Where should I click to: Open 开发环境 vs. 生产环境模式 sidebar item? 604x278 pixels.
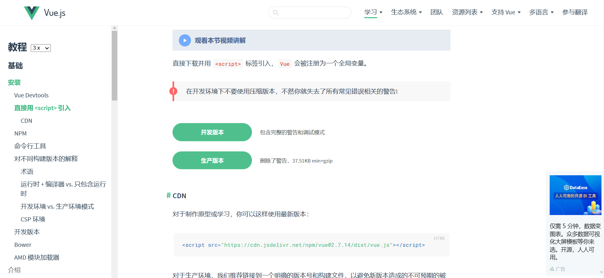tap(57, 206)
